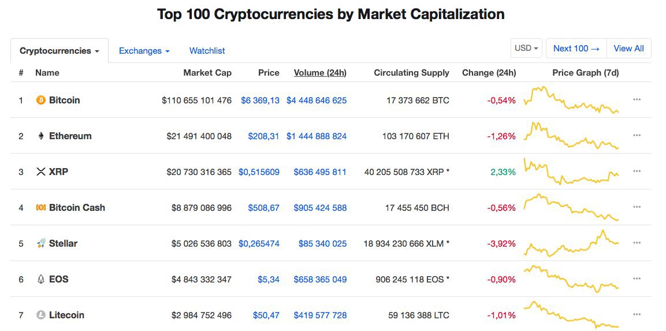Click the View All button
The width and height of the screenshot is (666, 331).
pos(628,49)
